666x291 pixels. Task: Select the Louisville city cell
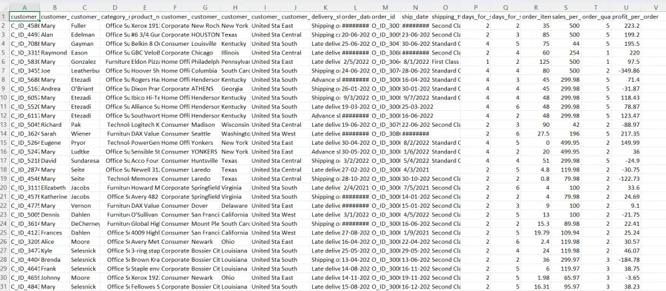coord(205,44)
